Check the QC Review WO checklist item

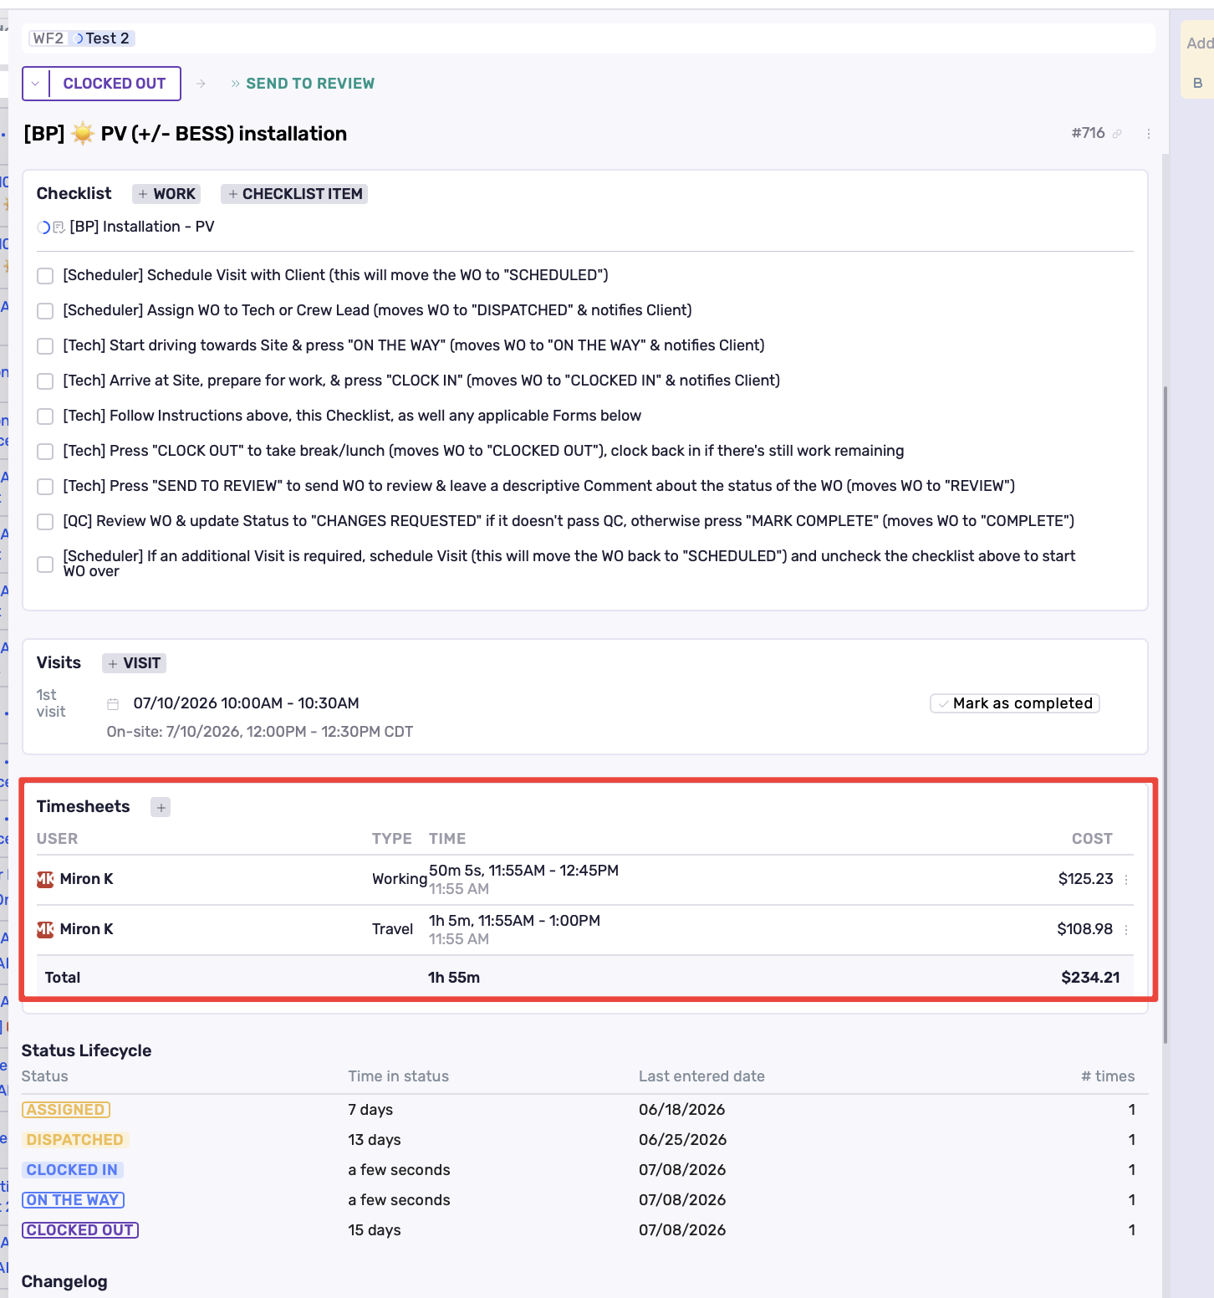click(x=45, y=522)
